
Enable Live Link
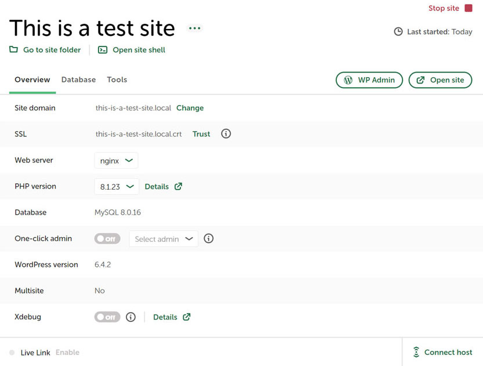click(67, 353)
